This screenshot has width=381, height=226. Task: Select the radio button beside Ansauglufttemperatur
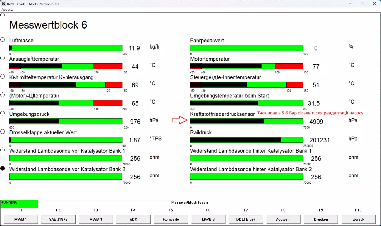pos(3,58)
